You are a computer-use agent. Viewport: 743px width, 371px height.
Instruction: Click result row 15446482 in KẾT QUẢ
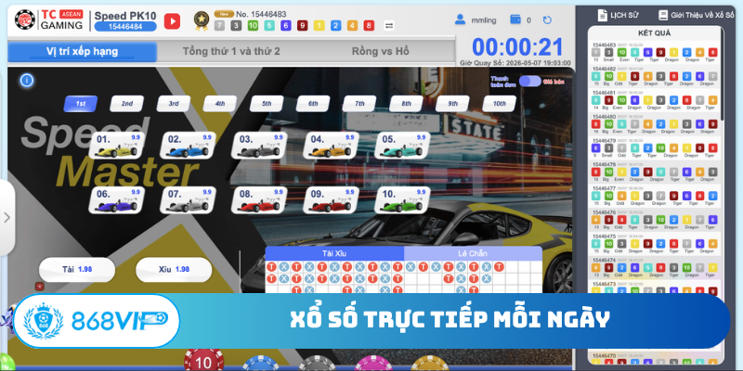tap(655, 76)
